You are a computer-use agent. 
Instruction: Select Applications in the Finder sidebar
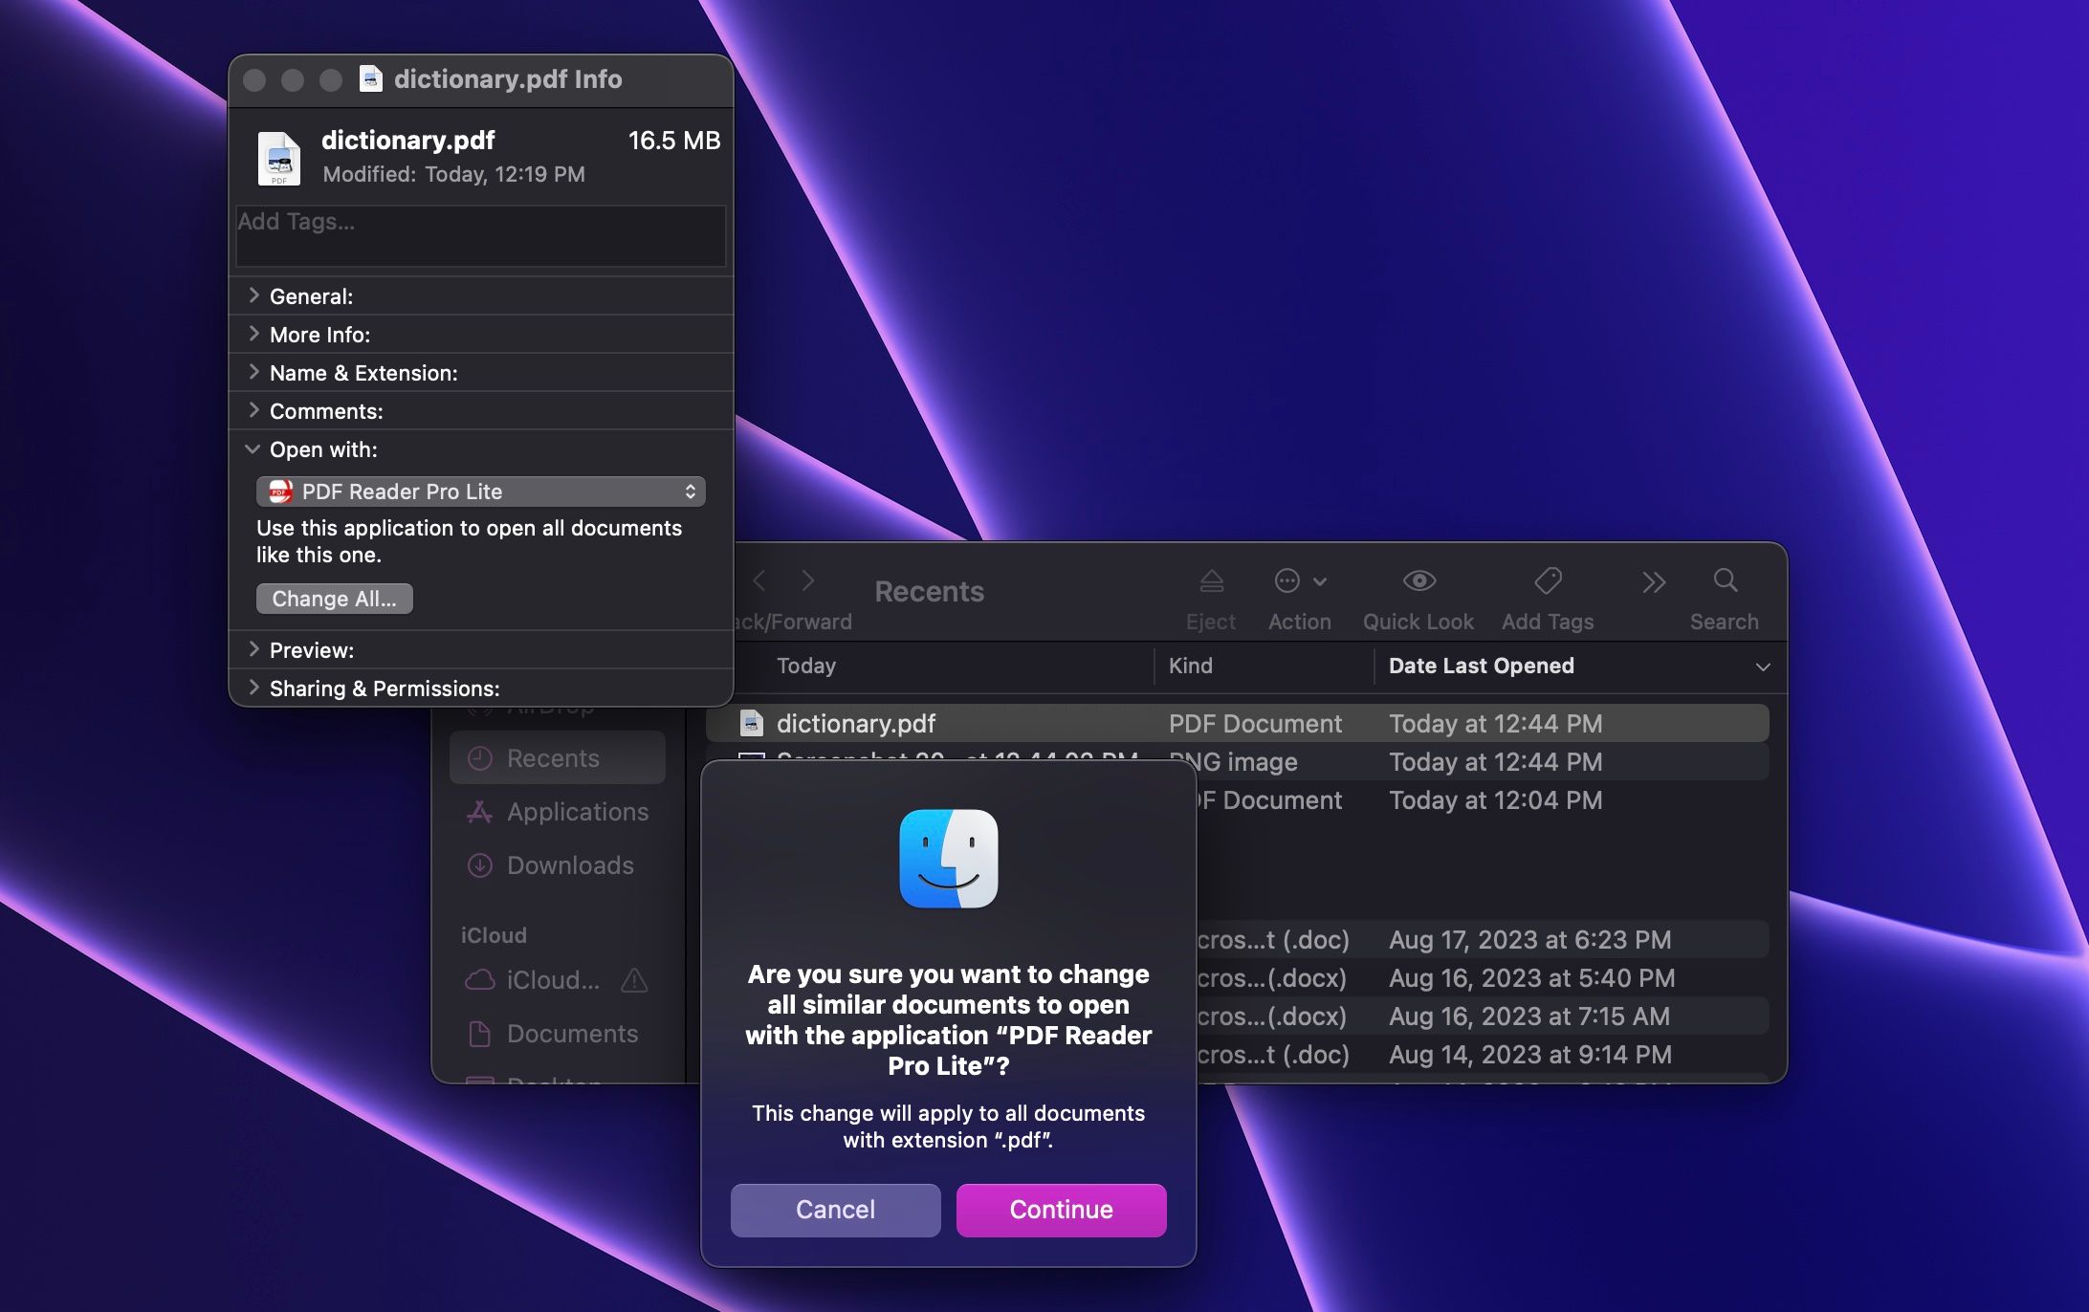[577, 812]
